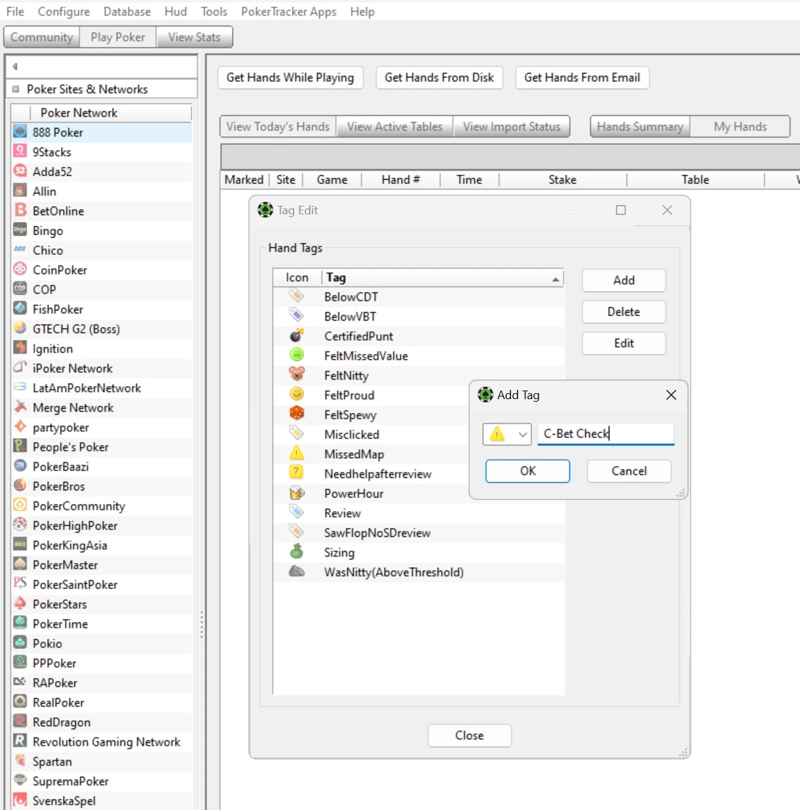The width and height of the screenshot is (800, 810).
Task: Click the 9Stacks network icon
Action: tap(20, 151)
